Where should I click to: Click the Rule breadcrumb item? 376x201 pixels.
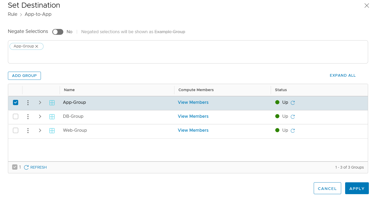click(x=13, y=14)
